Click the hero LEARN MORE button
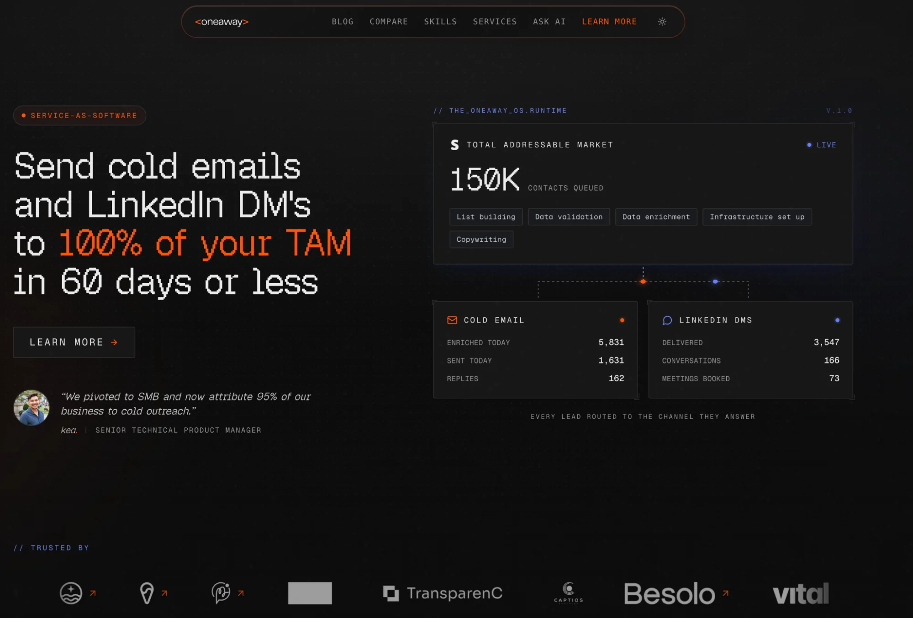The height and width of the screenshot is (618, 913). tap(74, 342)
